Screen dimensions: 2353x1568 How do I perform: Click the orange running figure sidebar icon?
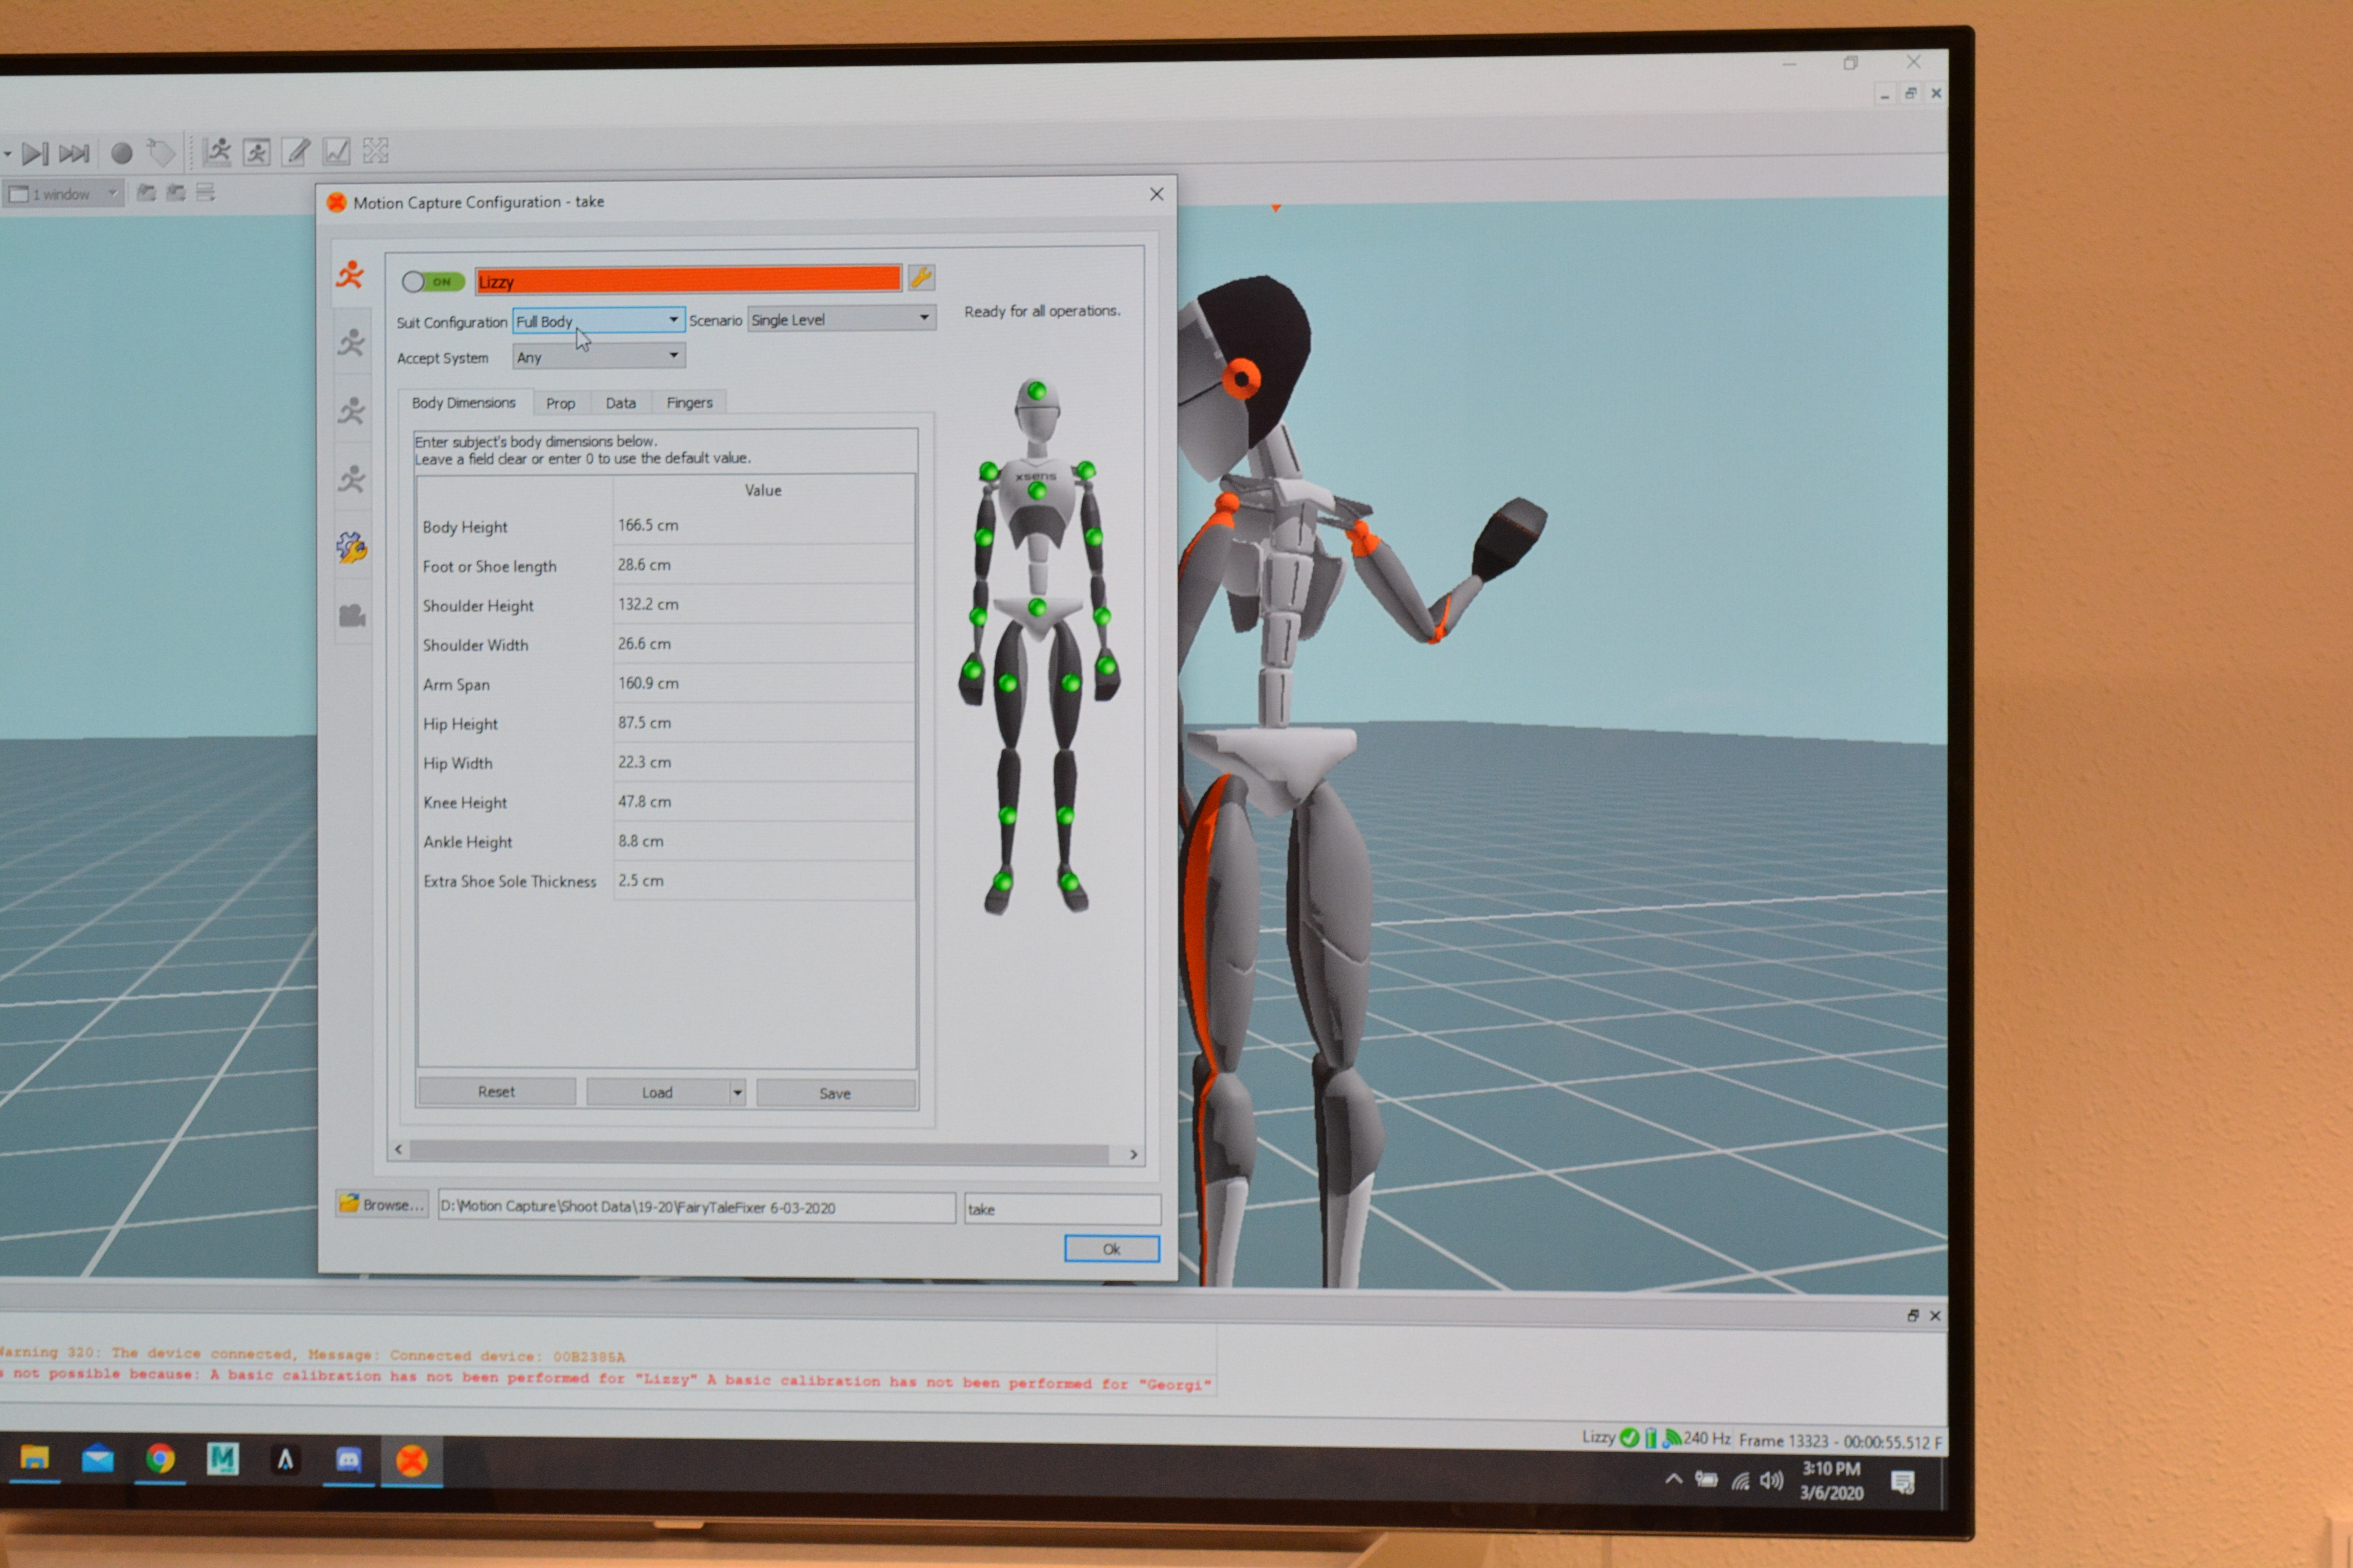pyautogui.click(x=350, y=275)
